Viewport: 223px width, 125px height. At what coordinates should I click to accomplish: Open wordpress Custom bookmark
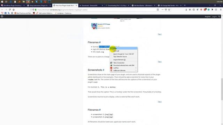(63, 13)
